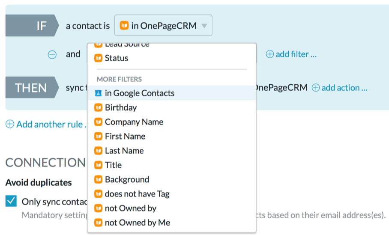Select the Status filter option
The height and width of the screenshot is (235, 389).
point(116,58)
